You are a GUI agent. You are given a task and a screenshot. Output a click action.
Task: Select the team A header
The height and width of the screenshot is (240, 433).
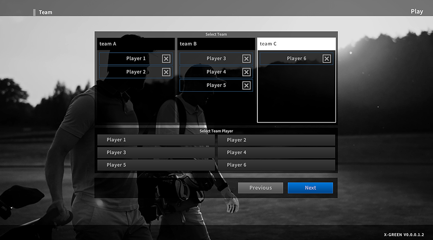click(x=136, y=44)
